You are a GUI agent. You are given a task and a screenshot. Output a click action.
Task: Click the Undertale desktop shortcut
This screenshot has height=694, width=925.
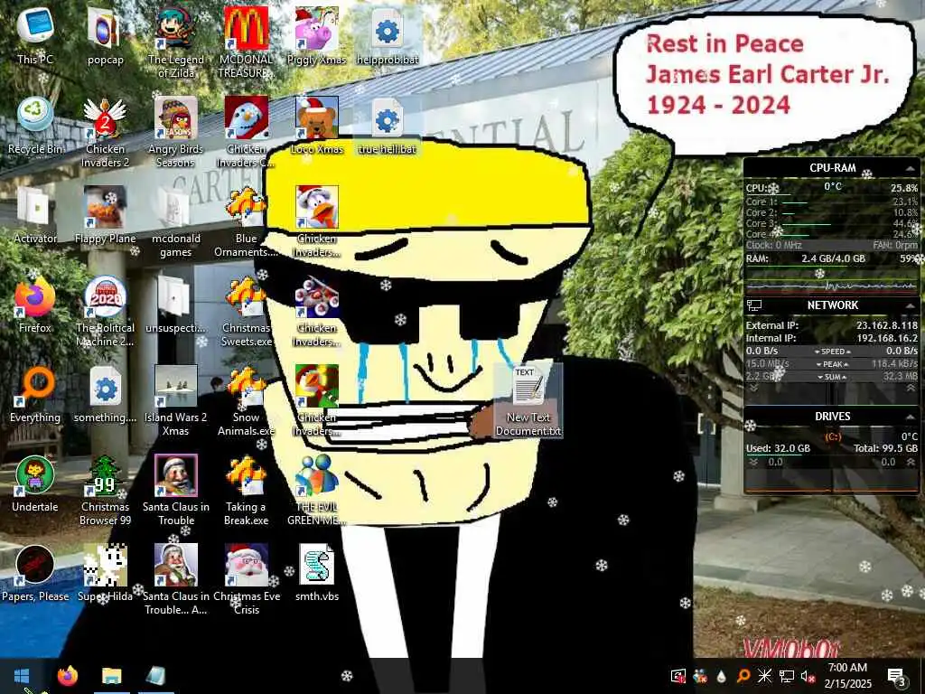[35, 484]
